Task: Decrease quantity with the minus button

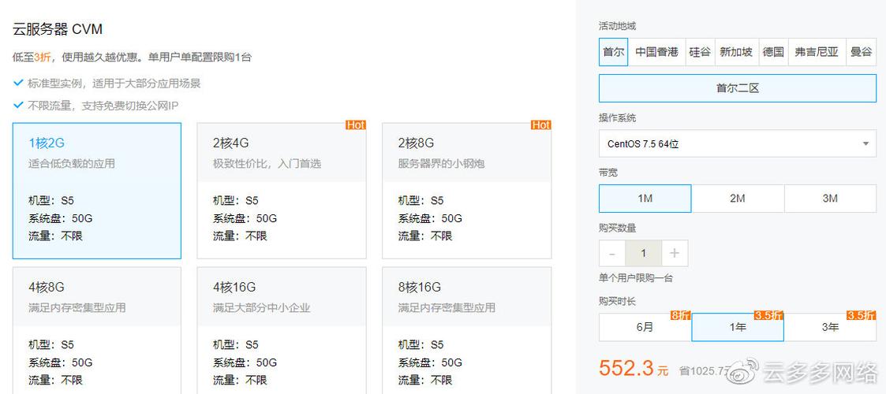Action: pyautogui.click(x=612, y=254)
